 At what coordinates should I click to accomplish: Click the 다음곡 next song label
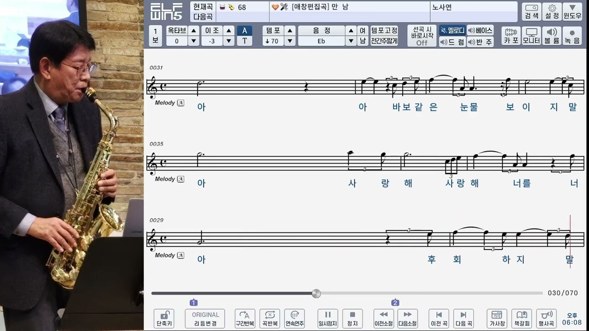(x=203, y=17)
